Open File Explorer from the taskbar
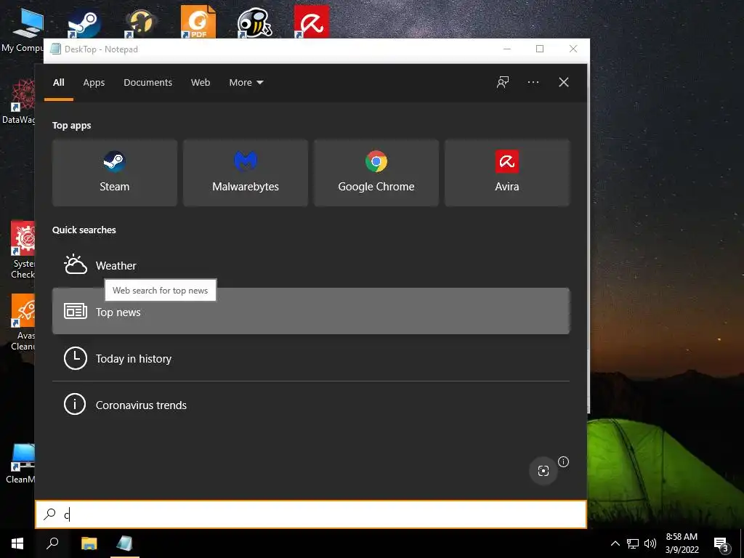The height and width of the screenshot is (558, 744). [x=89, y=543]
